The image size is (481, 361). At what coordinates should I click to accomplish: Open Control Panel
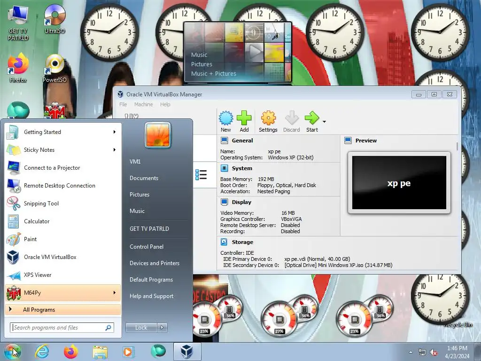coord(147,246)
